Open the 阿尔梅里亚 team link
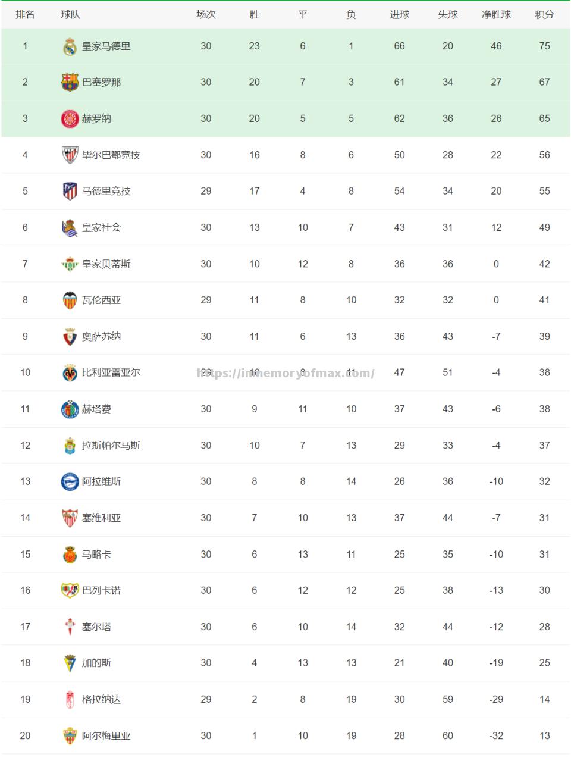Viewport: 571px width, 767px height. click(106, 736)
